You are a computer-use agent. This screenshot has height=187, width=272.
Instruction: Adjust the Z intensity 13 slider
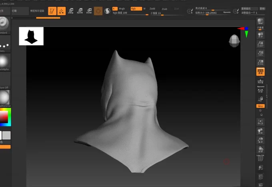tap(166, 14)
